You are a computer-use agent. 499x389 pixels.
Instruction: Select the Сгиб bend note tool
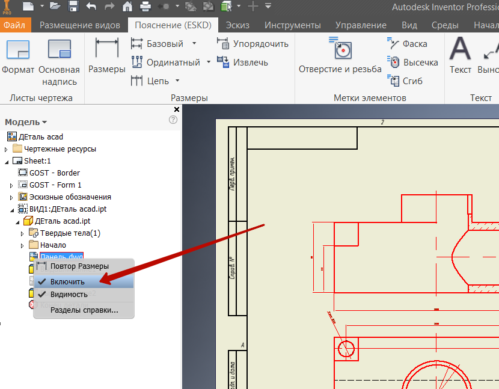[405, 81]
